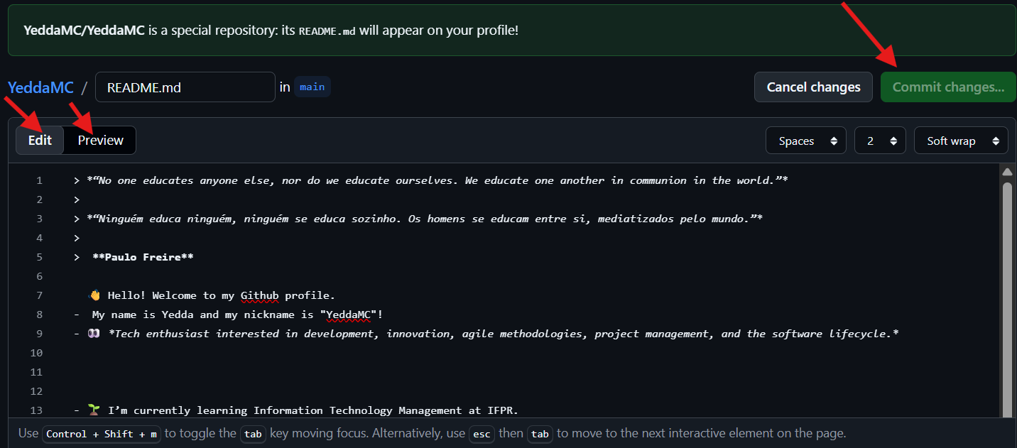Click the "I'm currently learning Information Technology" line
The width and height of the screenshot is (1017, 448).
[x=313, y=410]
